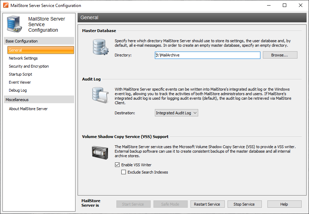Viewport: 309px width, 214px height.
Task: Click into the Directory input field
Action: pos(208,55)
